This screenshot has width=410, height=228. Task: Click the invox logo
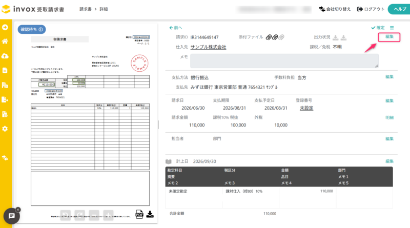pyautogui.click(x=33, y=9)
